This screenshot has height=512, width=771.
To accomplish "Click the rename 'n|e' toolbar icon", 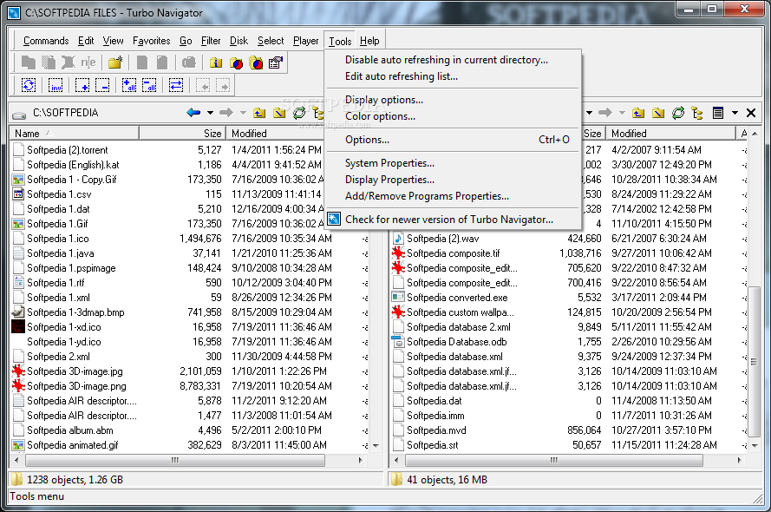I will 88,62.
